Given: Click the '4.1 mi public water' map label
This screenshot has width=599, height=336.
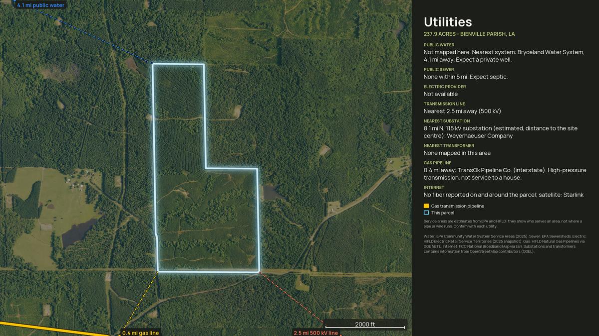Looking at the screenshot, I should click(x=40, y=5).
